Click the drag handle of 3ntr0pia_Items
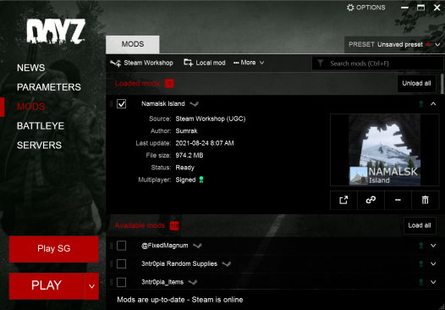Screen dimensions: 445x310 point(112,282)
